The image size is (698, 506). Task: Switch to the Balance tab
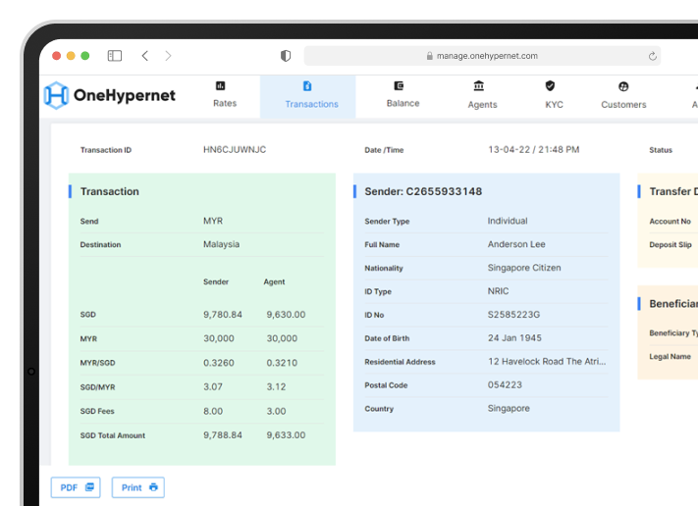click(x=403, y=103)
